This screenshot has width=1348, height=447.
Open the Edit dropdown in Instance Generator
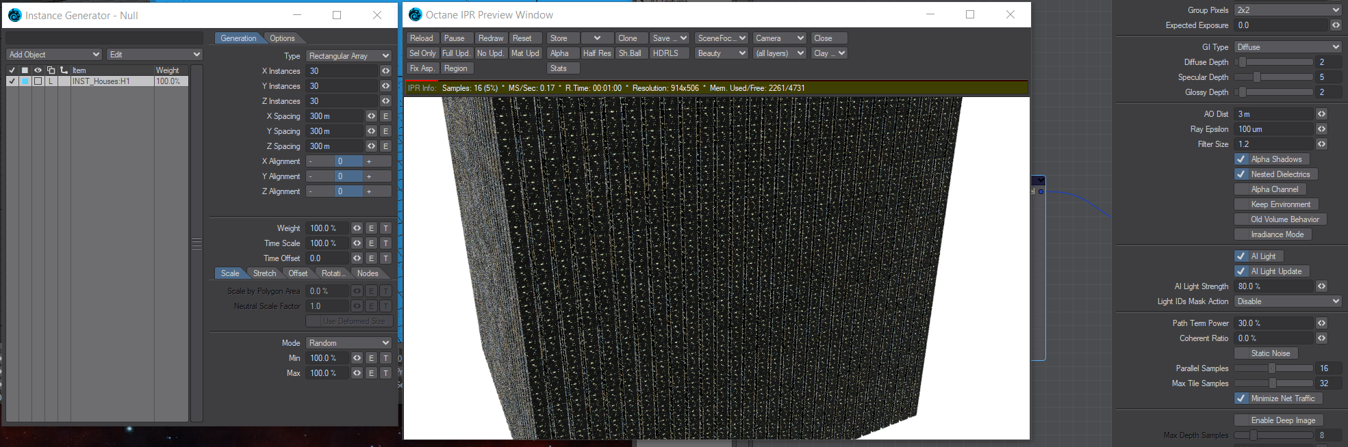[x=155, y=55]
